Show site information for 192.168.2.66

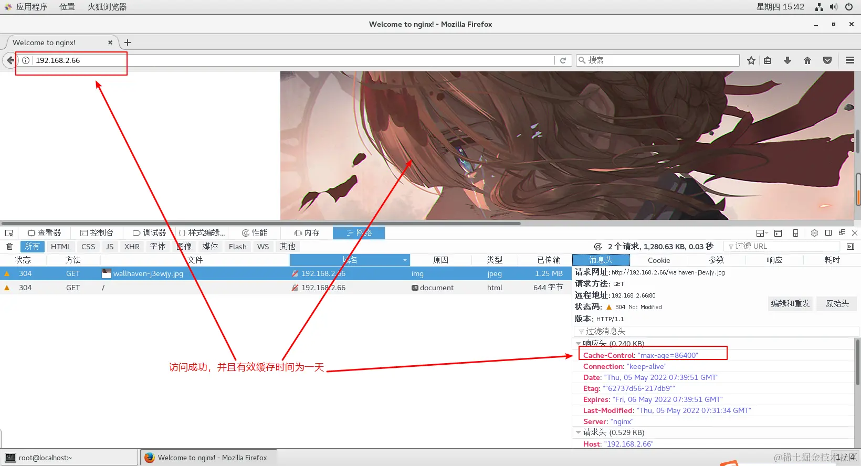click(x=26, y=60)
